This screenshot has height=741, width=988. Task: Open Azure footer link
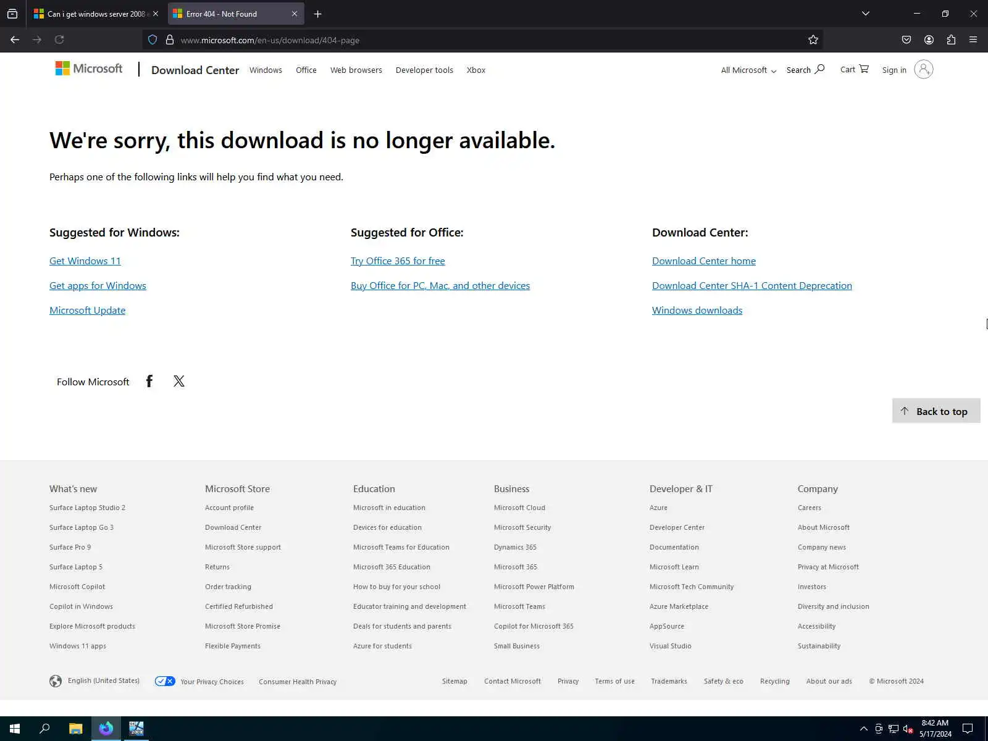tap(658, 508)
